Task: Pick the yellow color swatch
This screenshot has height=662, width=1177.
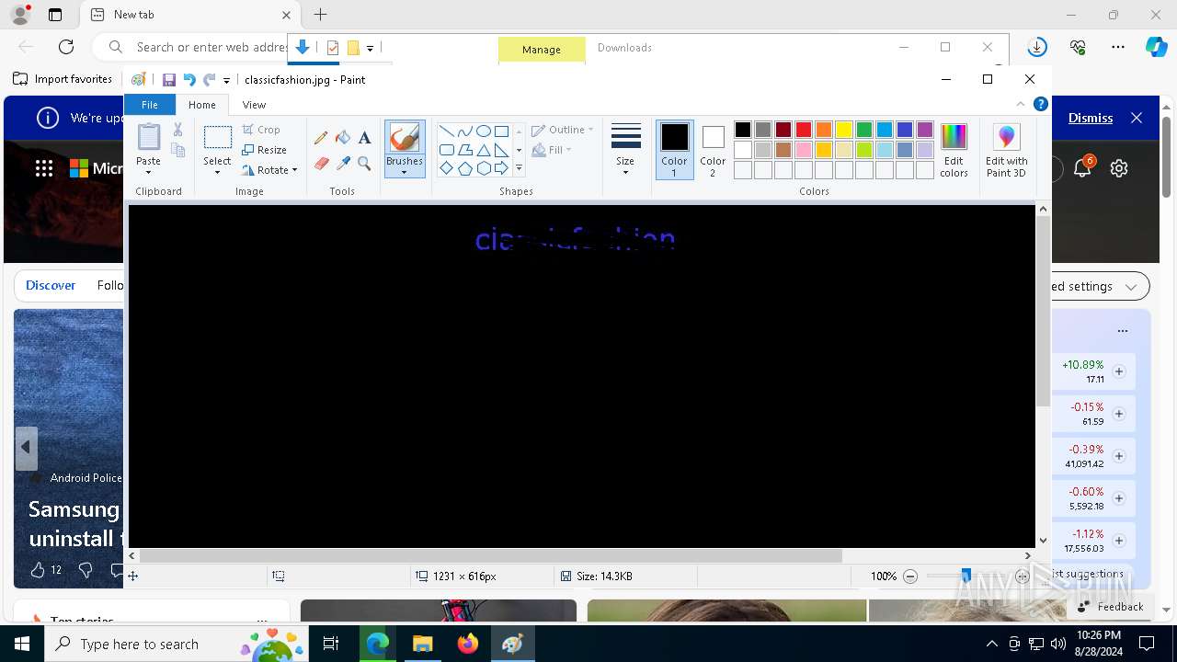Action: click(x=844, y=130)
